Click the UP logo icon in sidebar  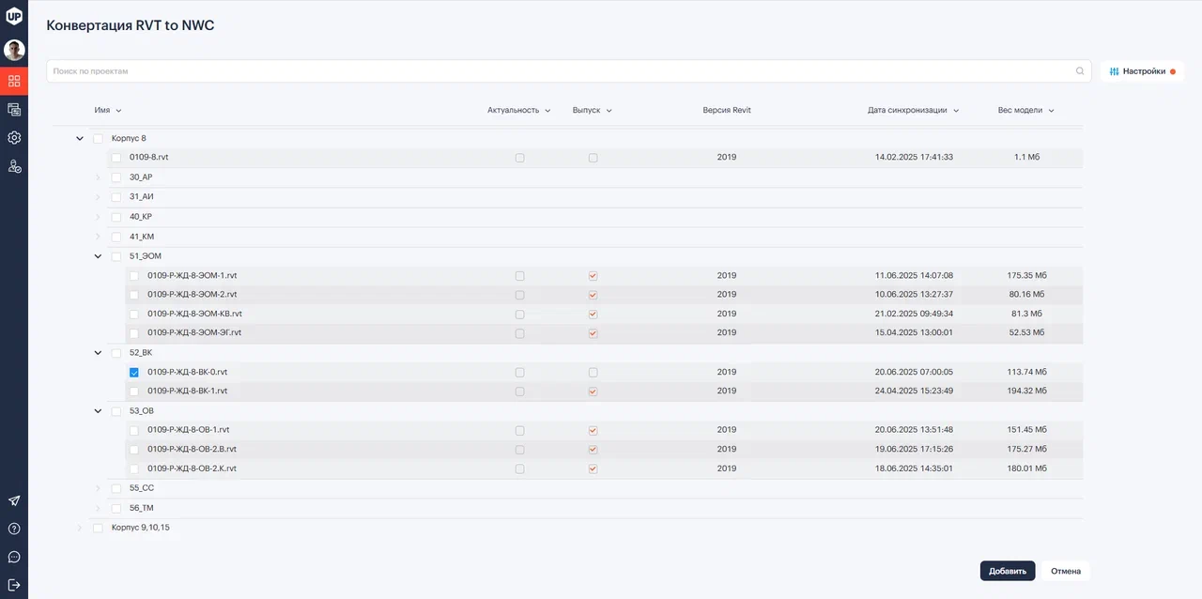pos(14,15)
